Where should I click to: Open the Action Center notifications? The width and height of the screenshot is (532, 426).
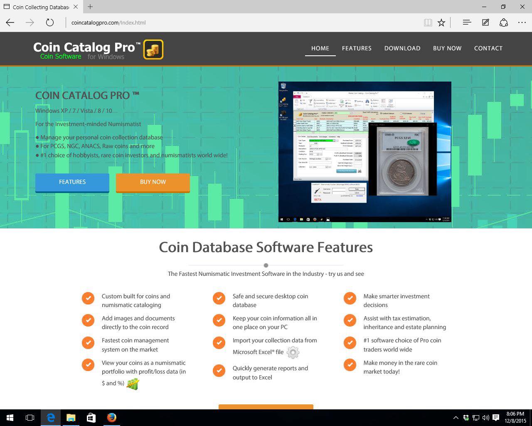pos(496,418)
